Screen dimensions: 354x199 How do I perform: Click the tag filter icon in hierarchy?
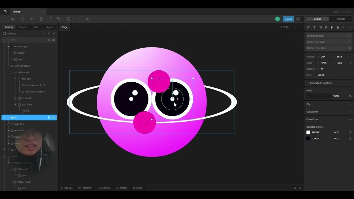point(54,34)
